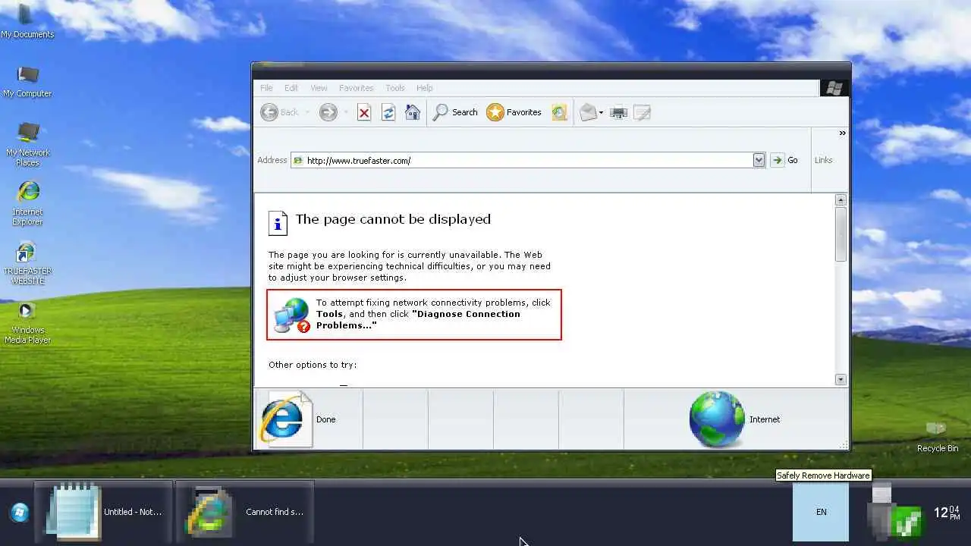Click the Edit page toolbar icon
Screen dimensions: 971x546
click(642, 112)
